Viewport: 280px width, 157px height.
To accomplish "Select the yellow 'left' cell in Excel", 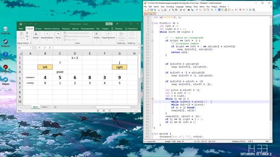I will pos(45,67).
